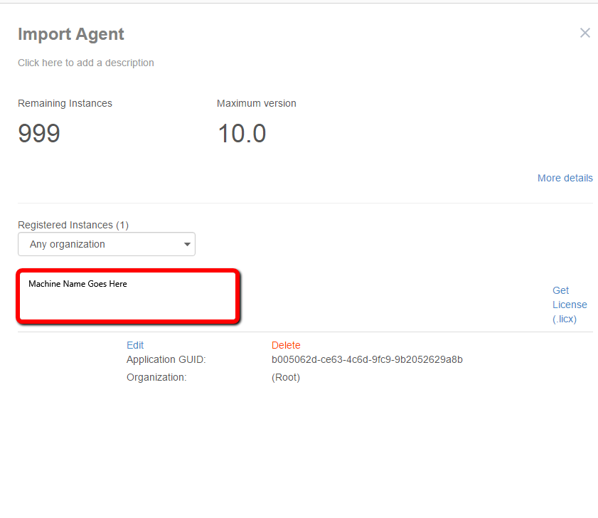The image size is (598, 518).
Task: Click the Registered Instances heading
Action: 65,225
